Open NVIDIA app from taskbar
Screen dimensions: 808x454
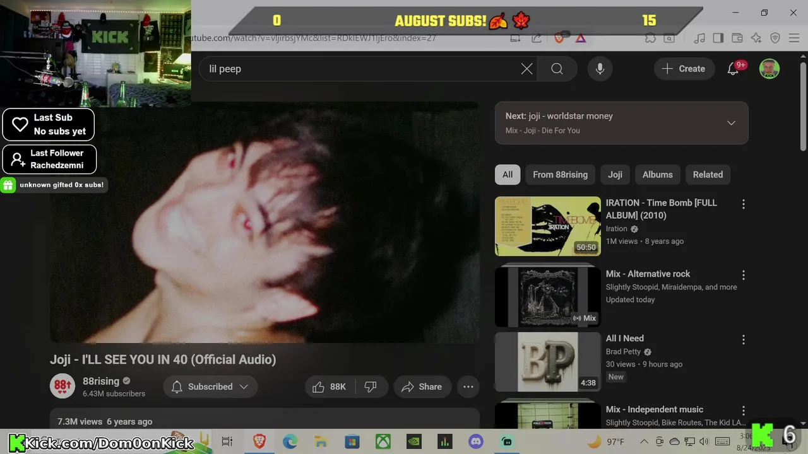(413, 441)
